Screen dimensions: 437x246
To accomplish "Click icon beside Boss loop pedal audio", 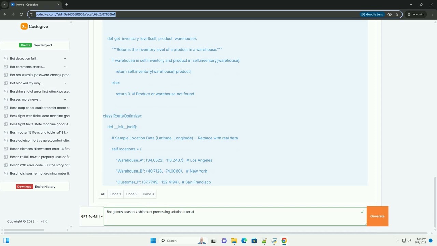I will click(x=6, y=108).
